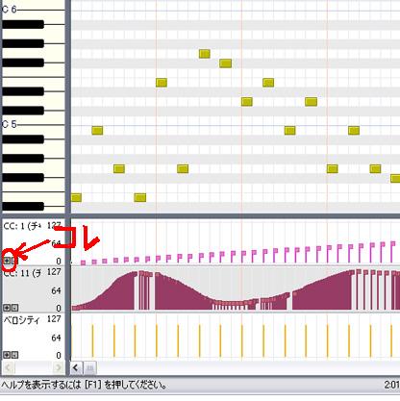Select the second-highest note in the piano roll
This screenshot has height=401, width=400.
pos(226,63)
